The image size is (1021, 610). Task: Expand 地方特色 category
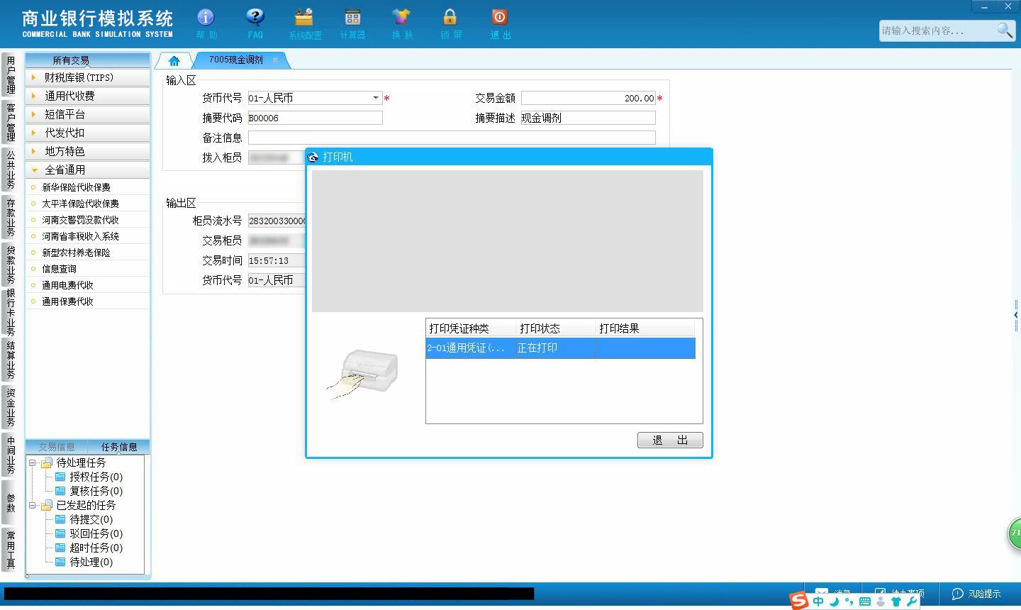(87, 151)
